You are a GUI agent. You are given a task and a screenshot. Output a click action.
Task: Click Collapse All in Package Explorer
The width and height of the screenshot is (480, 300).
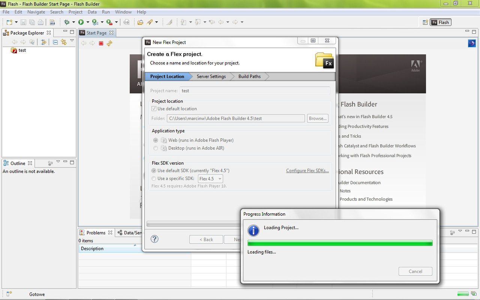55,42
